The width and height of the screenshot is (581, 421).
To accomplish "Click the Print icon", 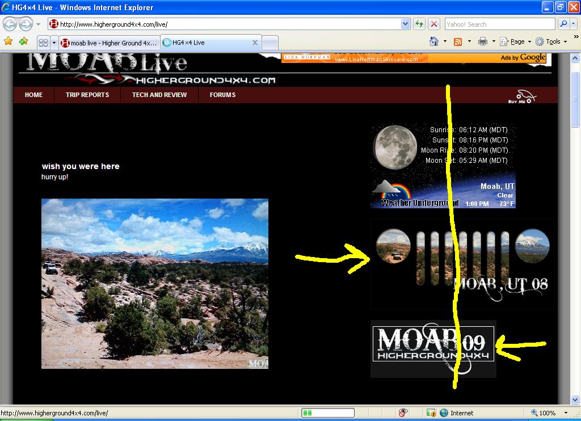I will pyautogui.click(x=482, y=41).
